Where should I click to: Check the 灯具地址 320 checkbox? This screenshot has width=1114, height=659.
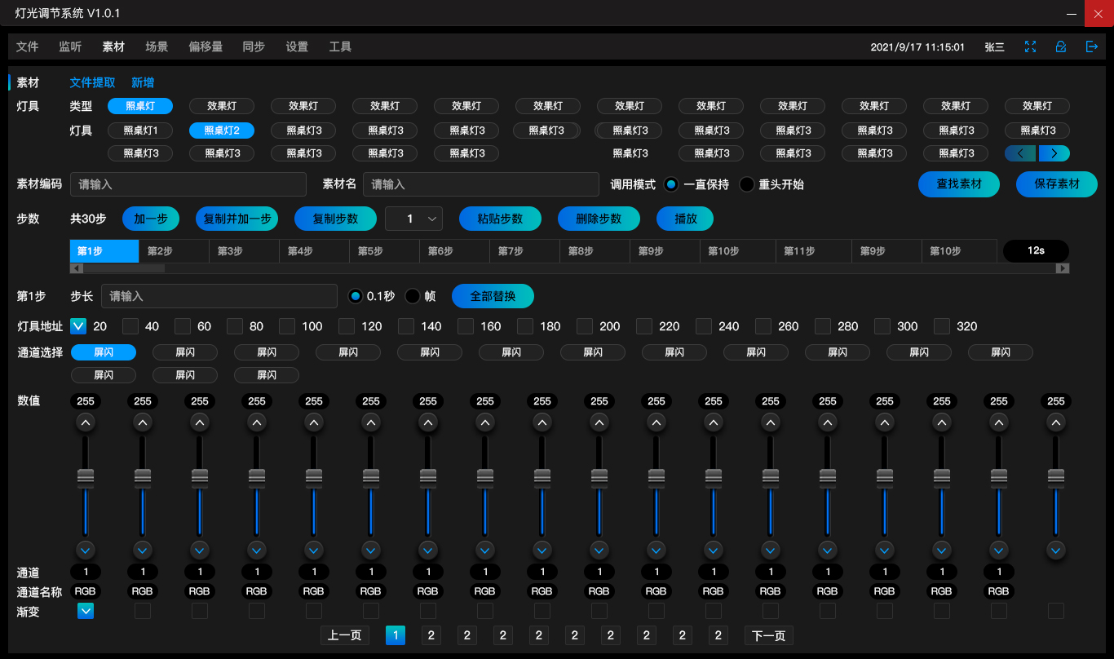pos(942,326)
